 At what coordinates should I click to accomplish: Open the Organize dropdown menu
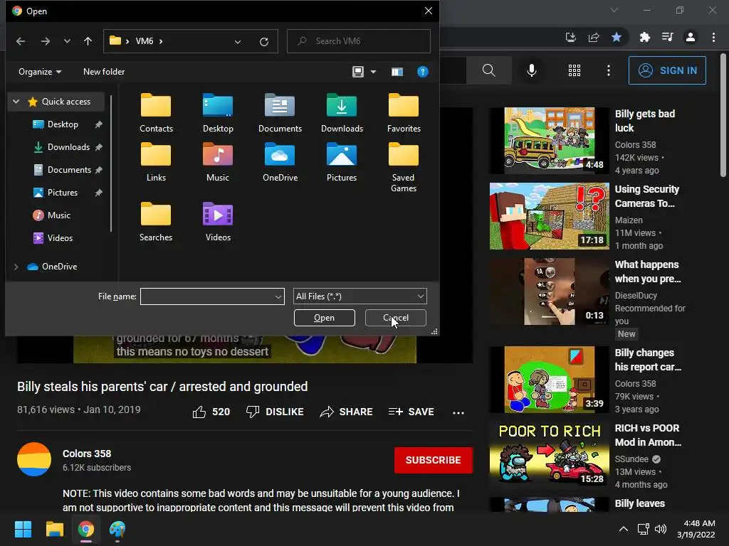pyautogui.click(x=40, y=72)
